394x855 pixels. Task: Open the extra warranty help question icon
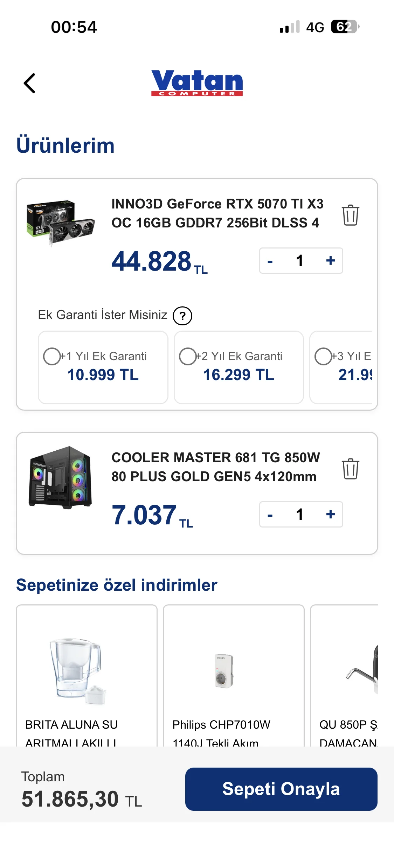(182, 316)
